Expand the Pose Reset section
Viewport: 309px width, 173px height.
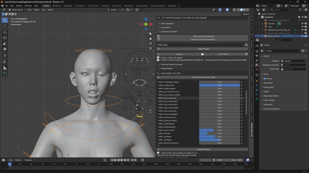166,28
